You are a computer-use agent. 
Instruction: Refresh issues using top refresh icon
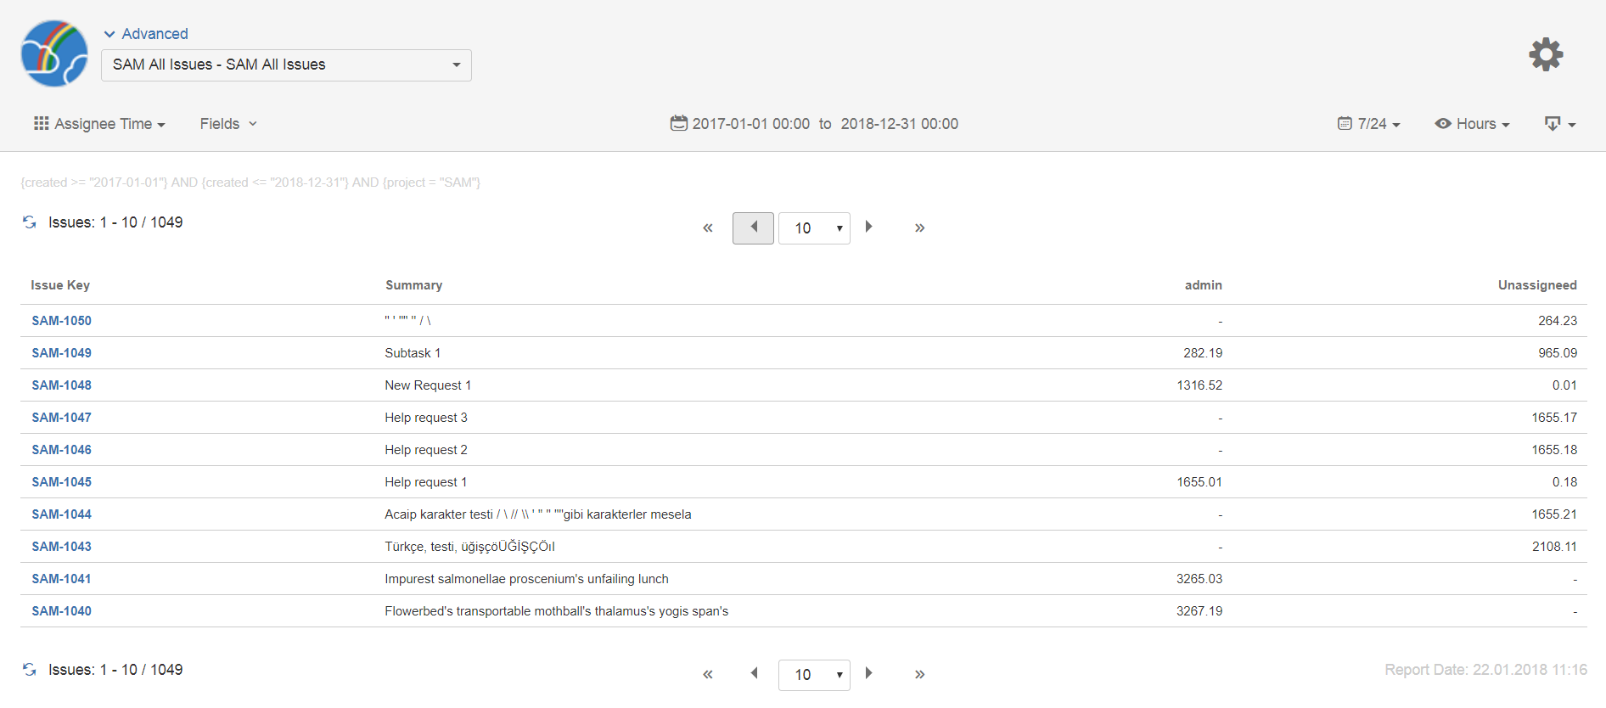30,222
